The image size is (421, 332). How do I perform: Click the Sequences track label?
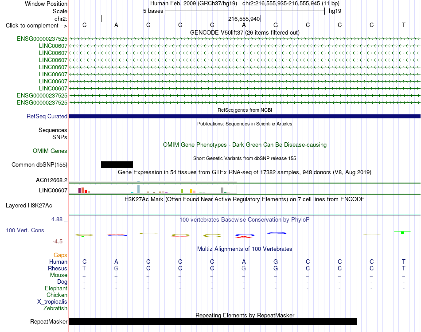click(x=53, y=130)
